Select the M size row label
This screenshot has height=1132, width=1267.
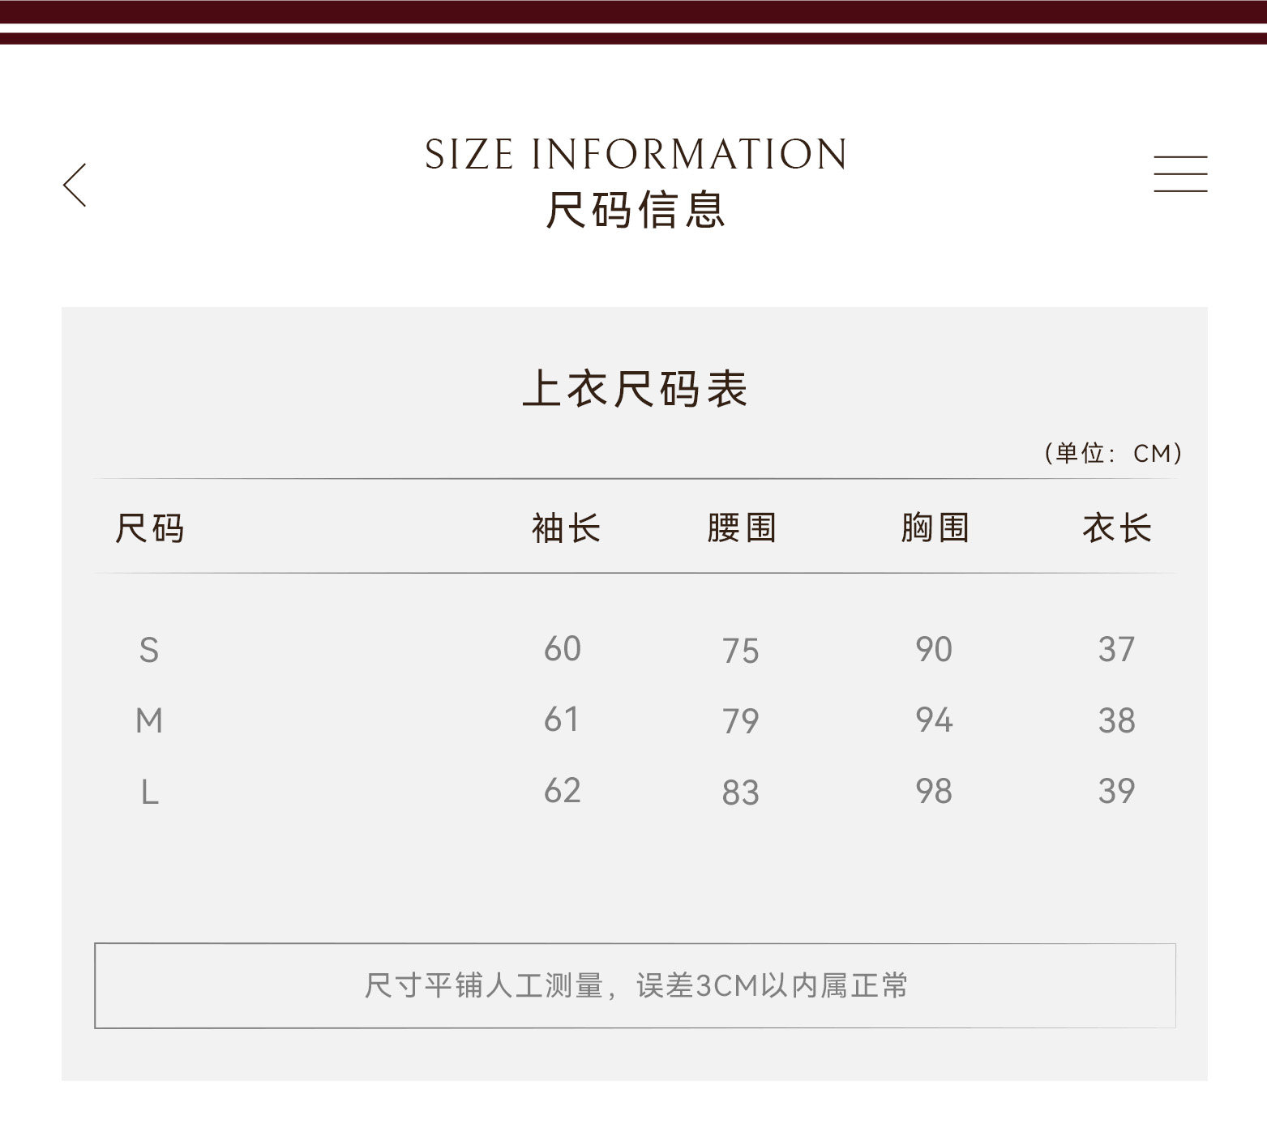[x=149, y=720]
